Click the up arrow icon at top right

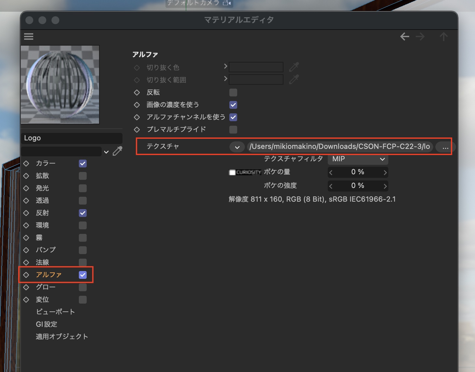point(444,36)
